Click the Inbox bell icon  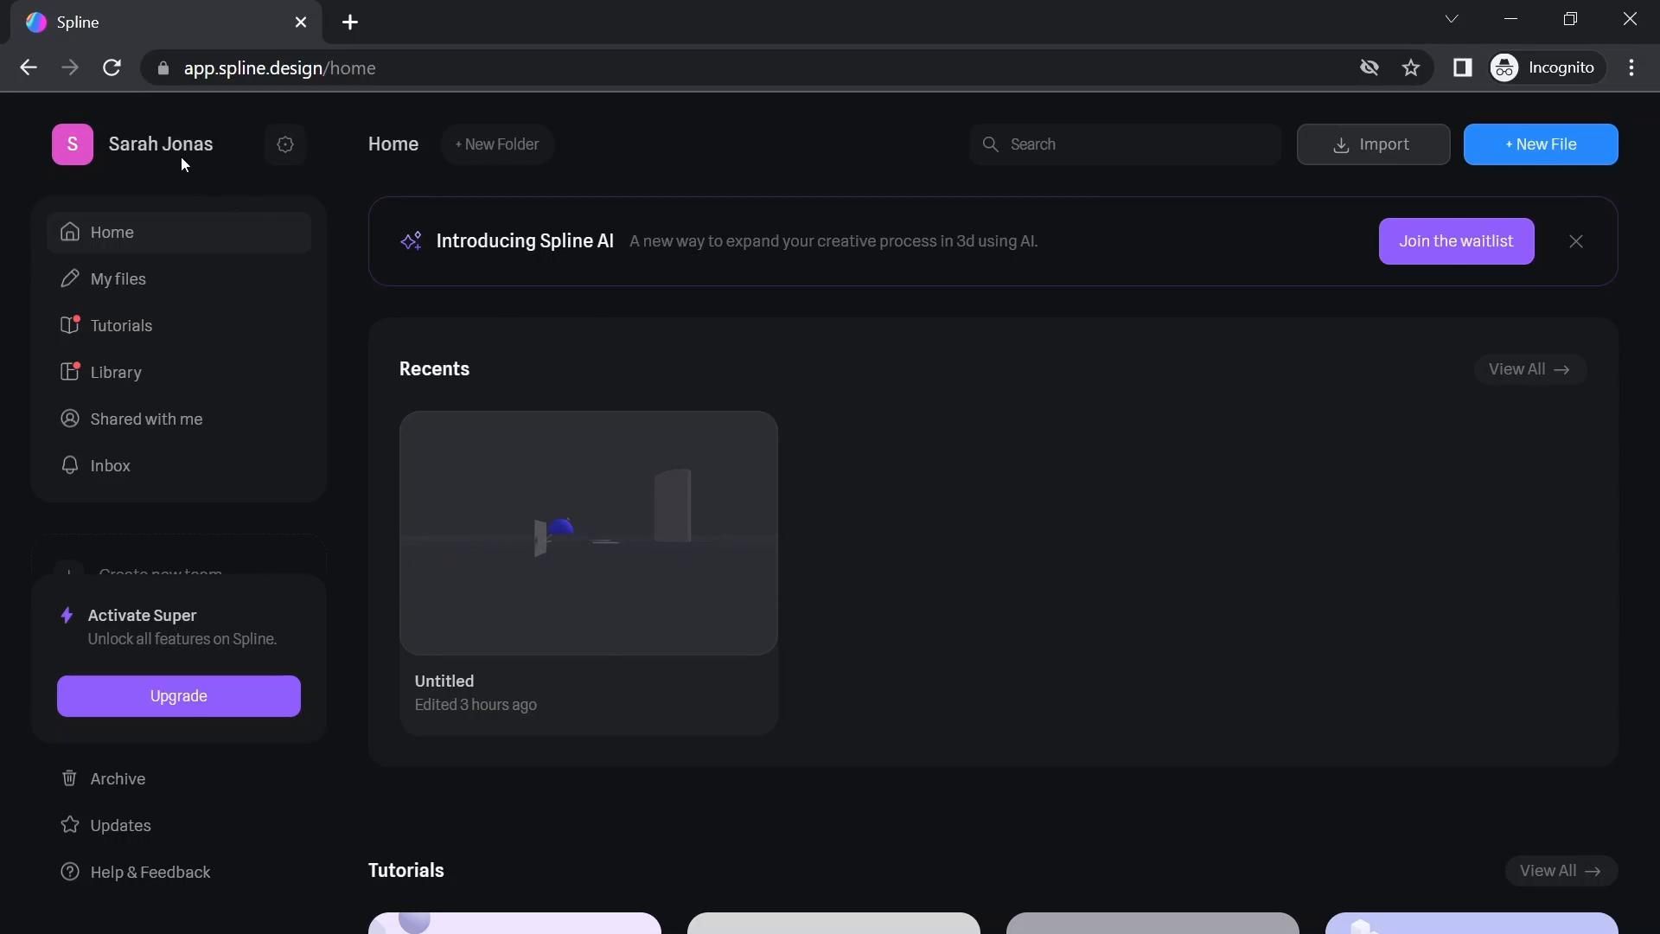click(70, 465)
